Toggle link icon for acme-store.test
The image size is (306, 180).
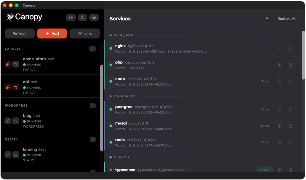pos(8,64)
